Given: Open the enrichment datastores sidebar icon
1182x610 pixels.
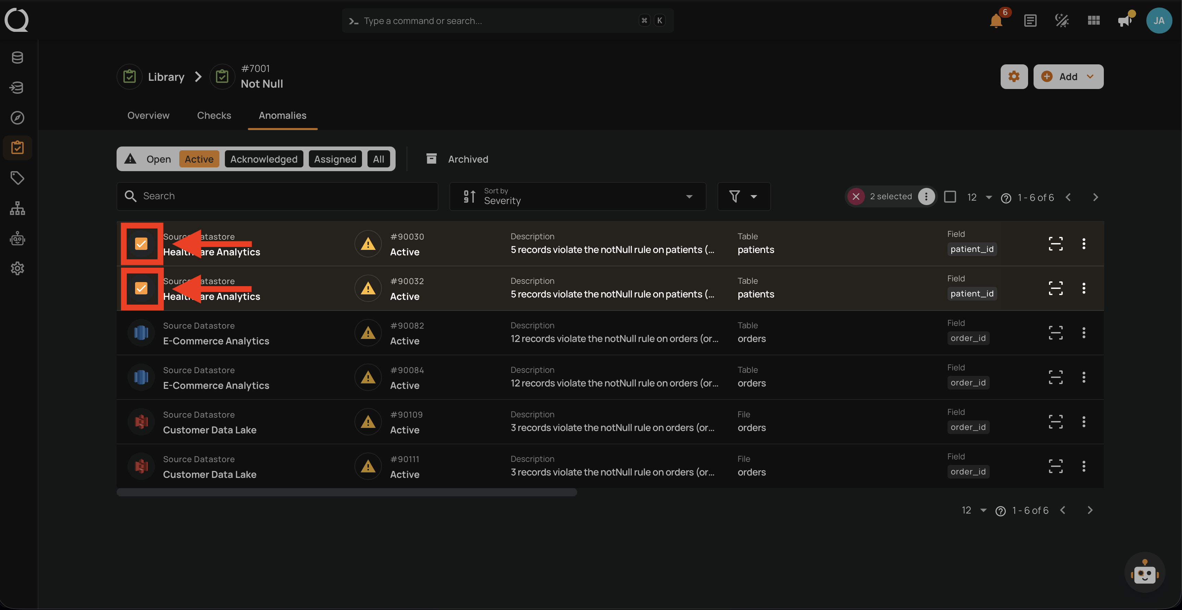Looking at the screenshot, I should 17,88.
